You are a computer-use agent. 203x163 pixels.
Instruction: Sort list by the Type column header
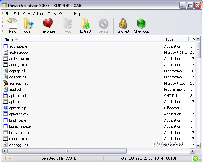(176, 39)
